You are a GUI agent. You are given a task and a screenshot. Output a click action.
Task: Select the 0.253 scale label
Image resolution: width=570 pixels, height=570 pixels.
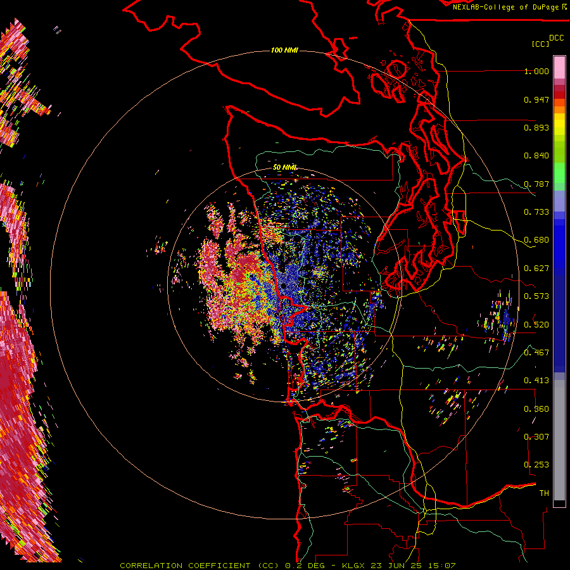536,465
